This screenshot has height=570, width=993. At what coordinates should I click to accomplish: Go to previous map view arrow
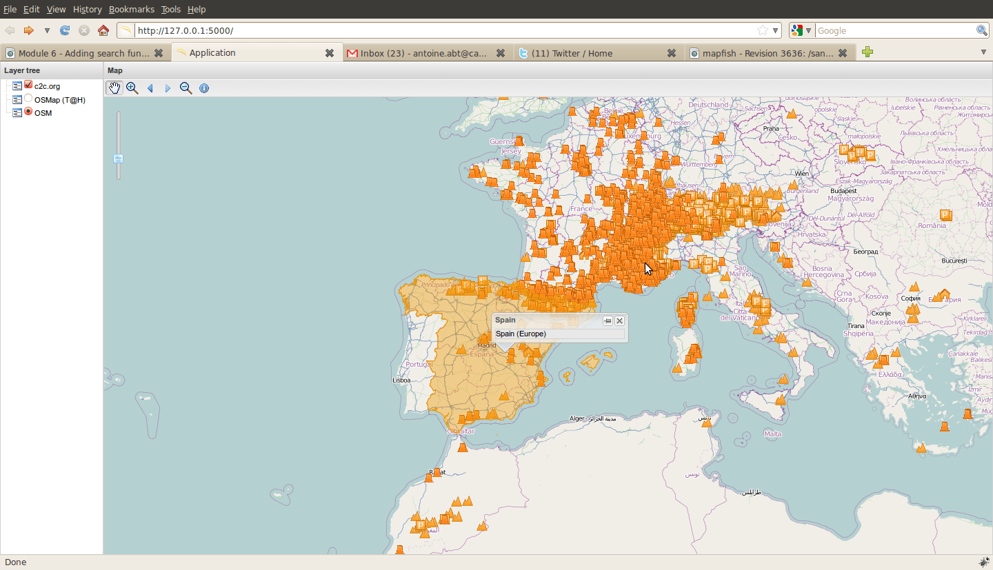click(150, 88)
